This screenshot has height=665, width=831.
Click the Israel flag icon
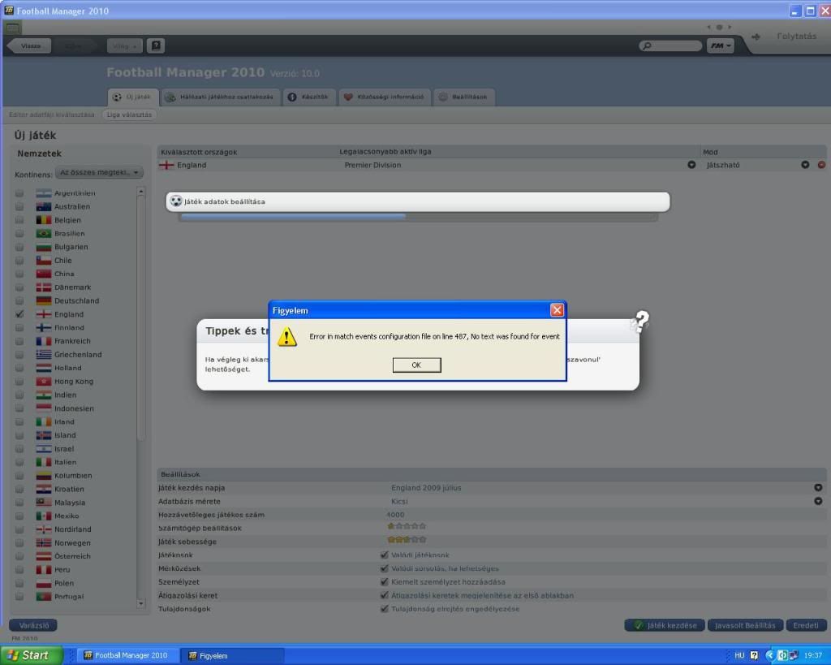[44, 449]
